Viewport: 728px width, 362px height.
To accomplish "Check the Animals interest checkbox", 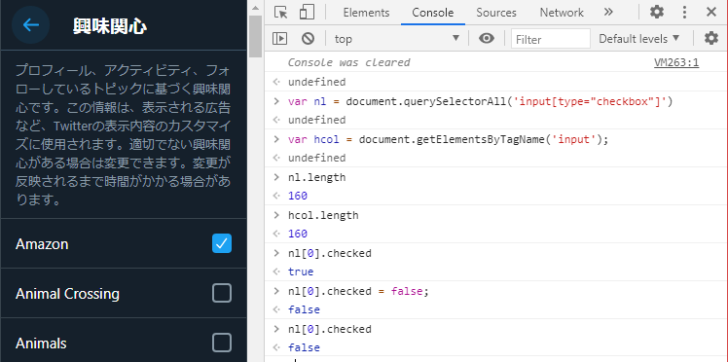I will (222, 343).
